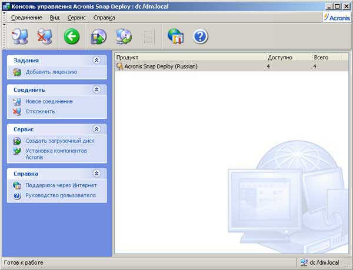This screenshot has width=353, height=270.
Task: Click the icon beside Создать загрузочный диск
Action: point(17,141)
